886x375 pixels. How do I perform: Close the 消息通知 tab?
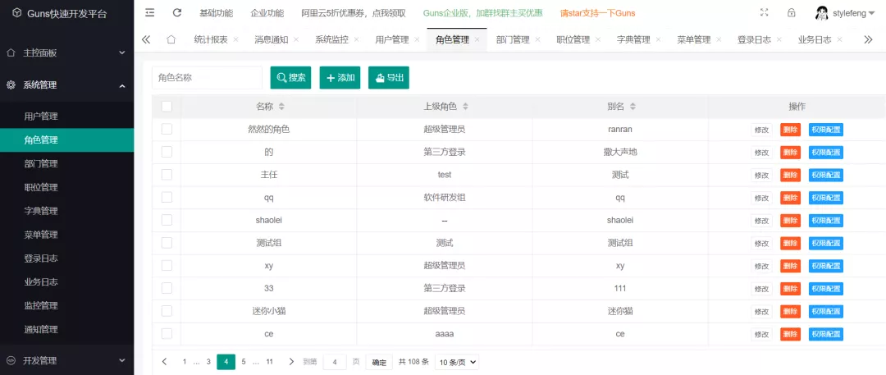pos(296,40)
